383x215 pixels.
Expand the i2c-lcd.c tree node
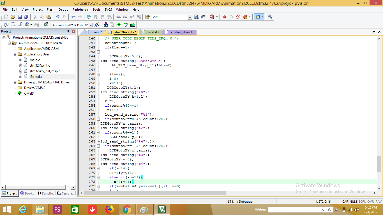(21, 77)
